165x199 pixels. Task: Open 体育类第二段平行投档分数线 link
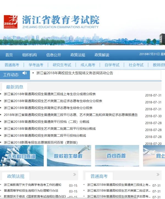tap(45, 136)
